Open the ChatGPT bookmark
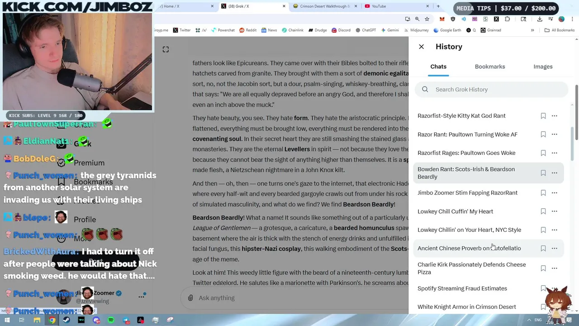579x326 pixels. click(365, 30)
